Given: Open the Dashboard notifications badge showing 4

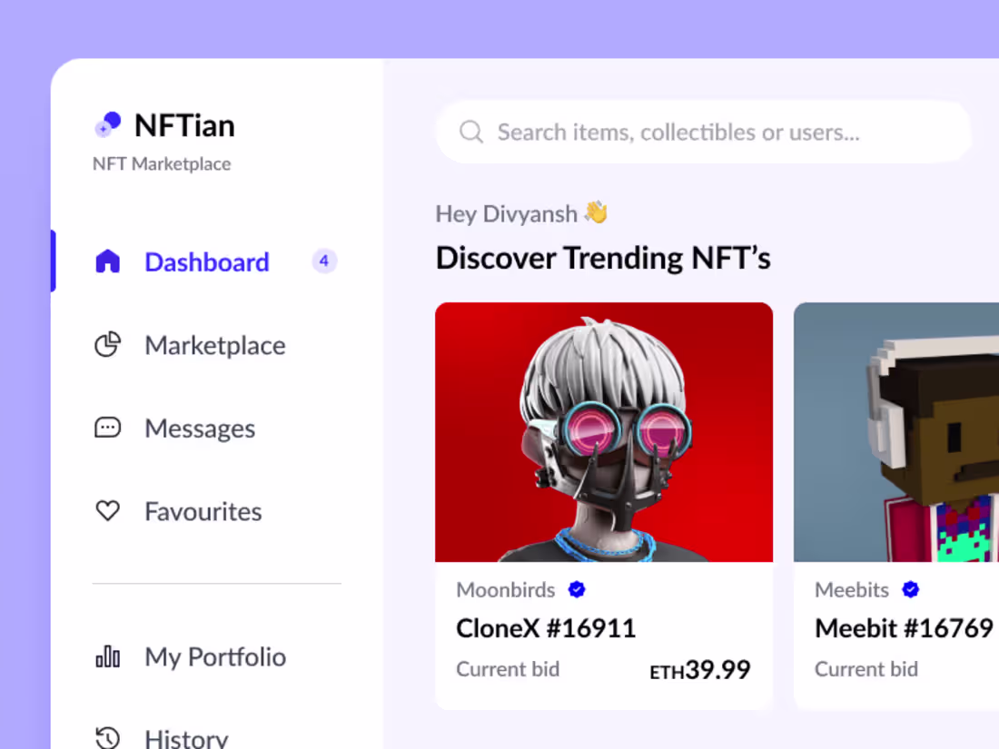Looking at the screenshot, I should [324, 261].
